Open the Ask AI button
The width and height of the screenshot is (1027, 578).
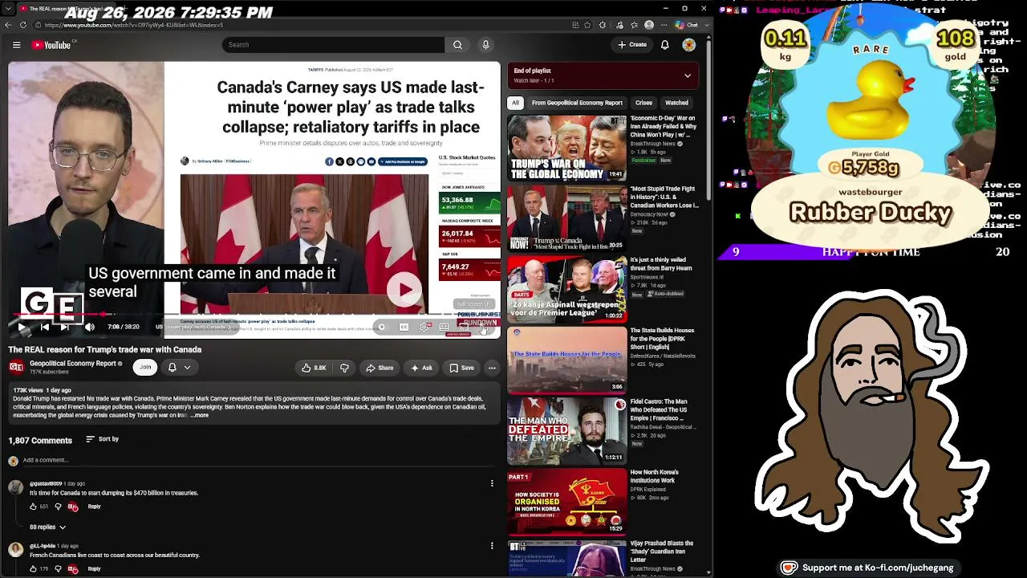coord(421,368)
